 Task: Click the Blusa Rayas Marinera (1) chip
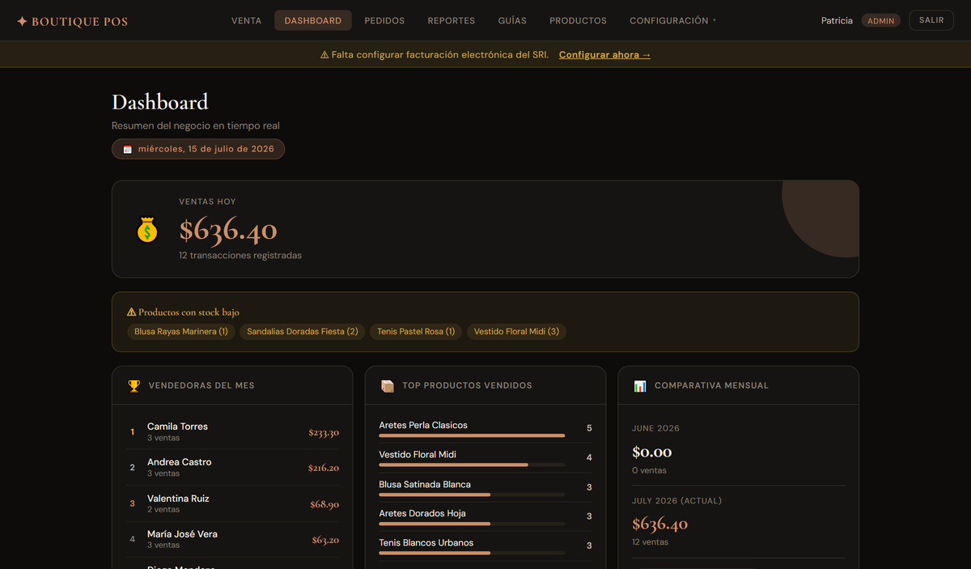[181, 332]
